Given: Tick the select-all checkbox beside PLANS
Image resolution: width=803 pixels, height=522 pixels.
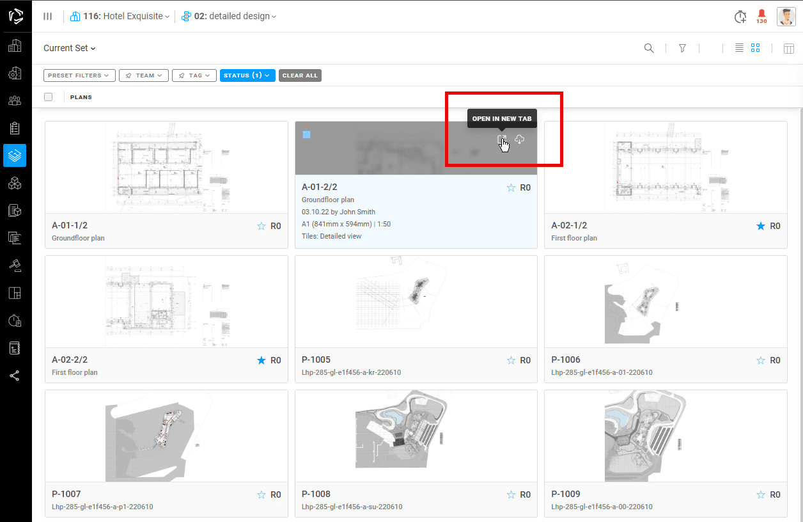Looking at the screenshot, I should [48, 97].
